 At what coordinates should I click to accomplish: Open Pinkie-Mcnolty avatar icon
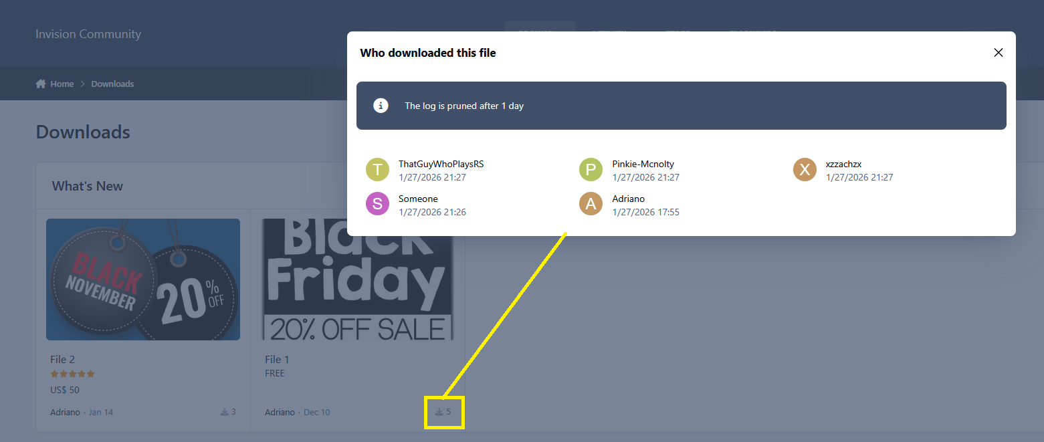click(591, 169)
